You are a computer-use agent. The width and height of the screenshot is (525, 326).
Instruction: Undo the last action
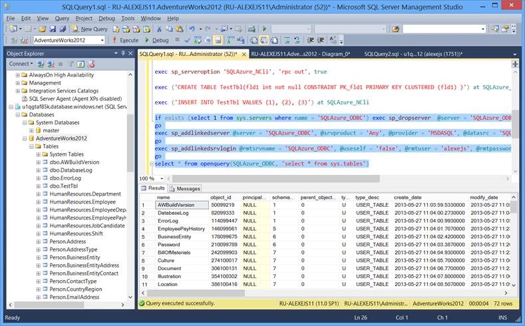[192, 29]
